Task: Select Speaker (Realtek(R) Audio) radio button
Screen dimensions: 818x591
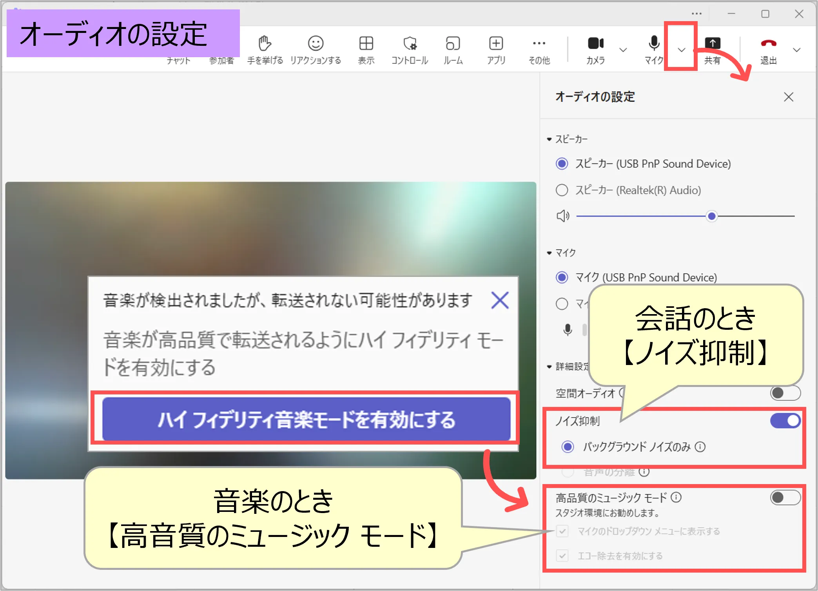Action: point(562,190)
